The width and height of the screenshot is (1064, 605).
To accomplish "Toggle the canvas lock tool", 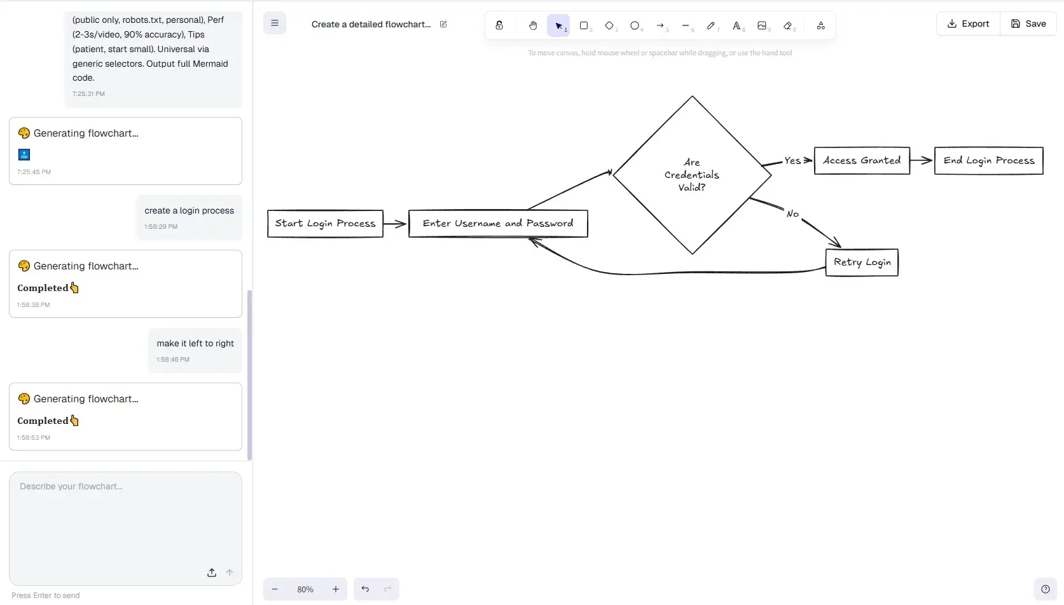I will (x=499, y=25).
